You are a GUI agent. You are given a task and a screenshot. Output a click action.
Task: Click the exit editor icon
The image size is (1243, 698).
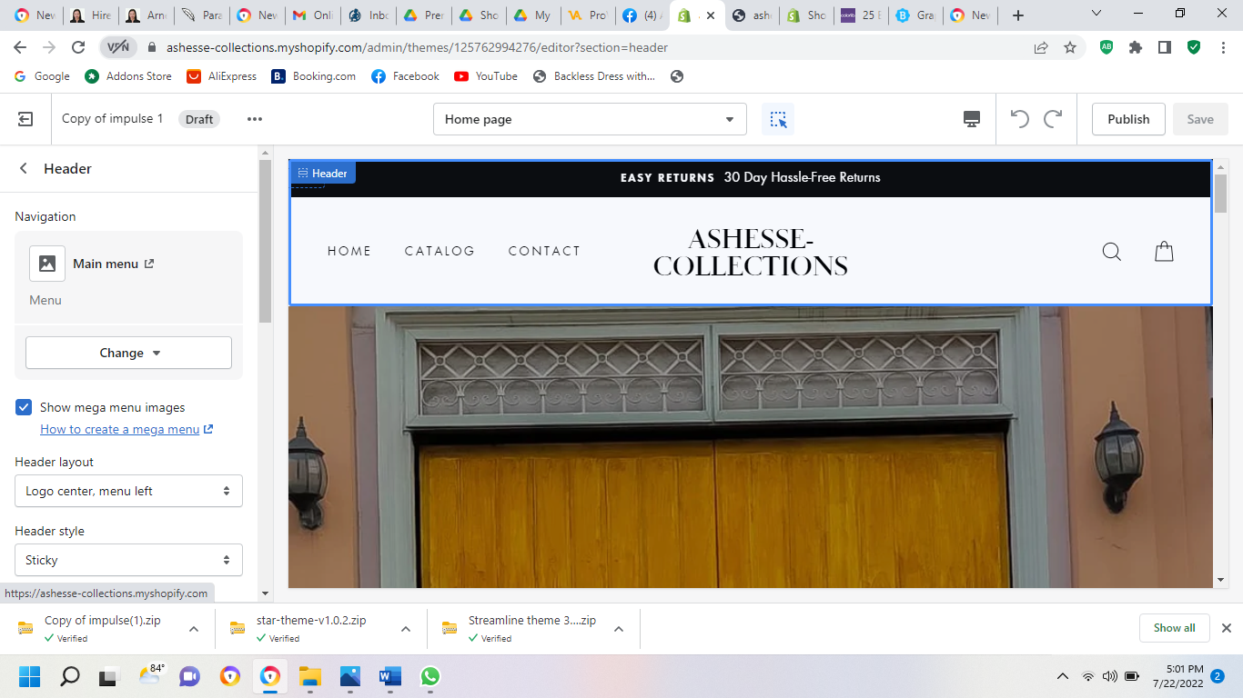[x=25, y=119]
